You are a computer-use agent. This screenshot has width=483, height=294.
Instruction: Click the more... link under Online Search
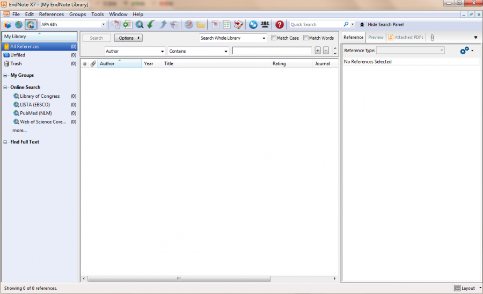point(19,130)
